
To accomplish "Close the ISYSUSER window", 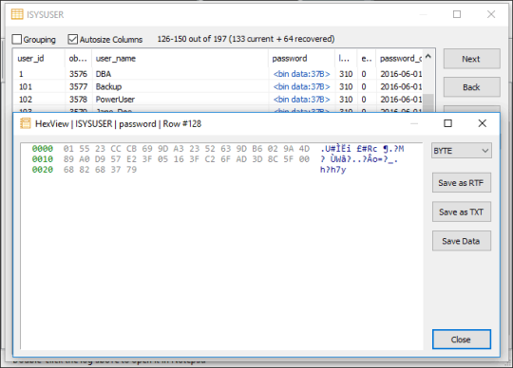I will tap(491, 14).
